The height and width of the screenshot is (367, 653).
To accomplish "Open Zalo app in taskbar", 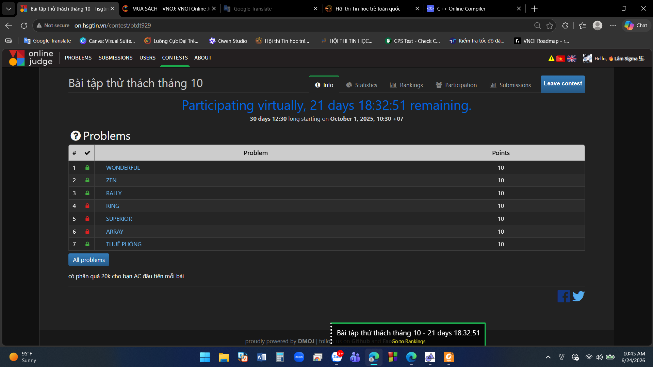I will [x=337, y=357].
